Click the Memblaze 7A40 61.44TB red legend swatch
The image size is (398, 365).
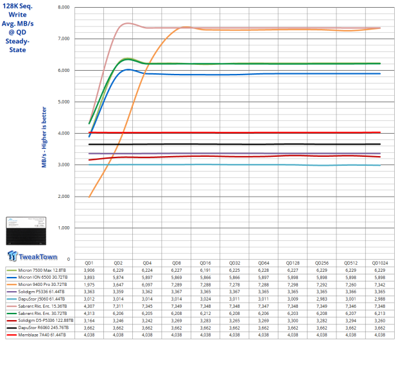tap(12, 335)
